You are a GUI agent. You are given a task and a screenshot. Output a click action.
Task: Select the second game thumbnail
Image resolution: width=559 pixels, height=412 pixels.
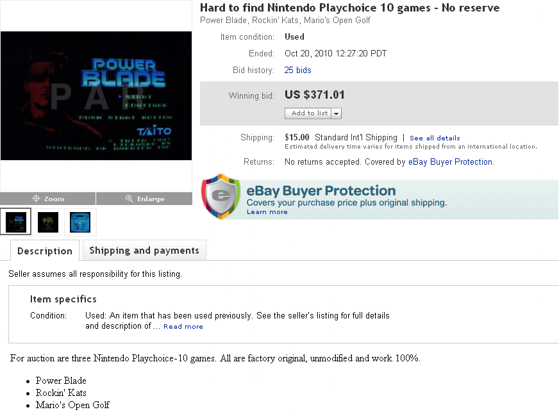coord(48,222)
